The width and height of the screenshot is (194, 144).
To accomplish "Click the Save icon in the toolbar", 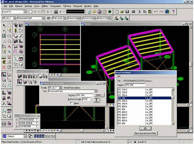I will [x=127, y=12].
